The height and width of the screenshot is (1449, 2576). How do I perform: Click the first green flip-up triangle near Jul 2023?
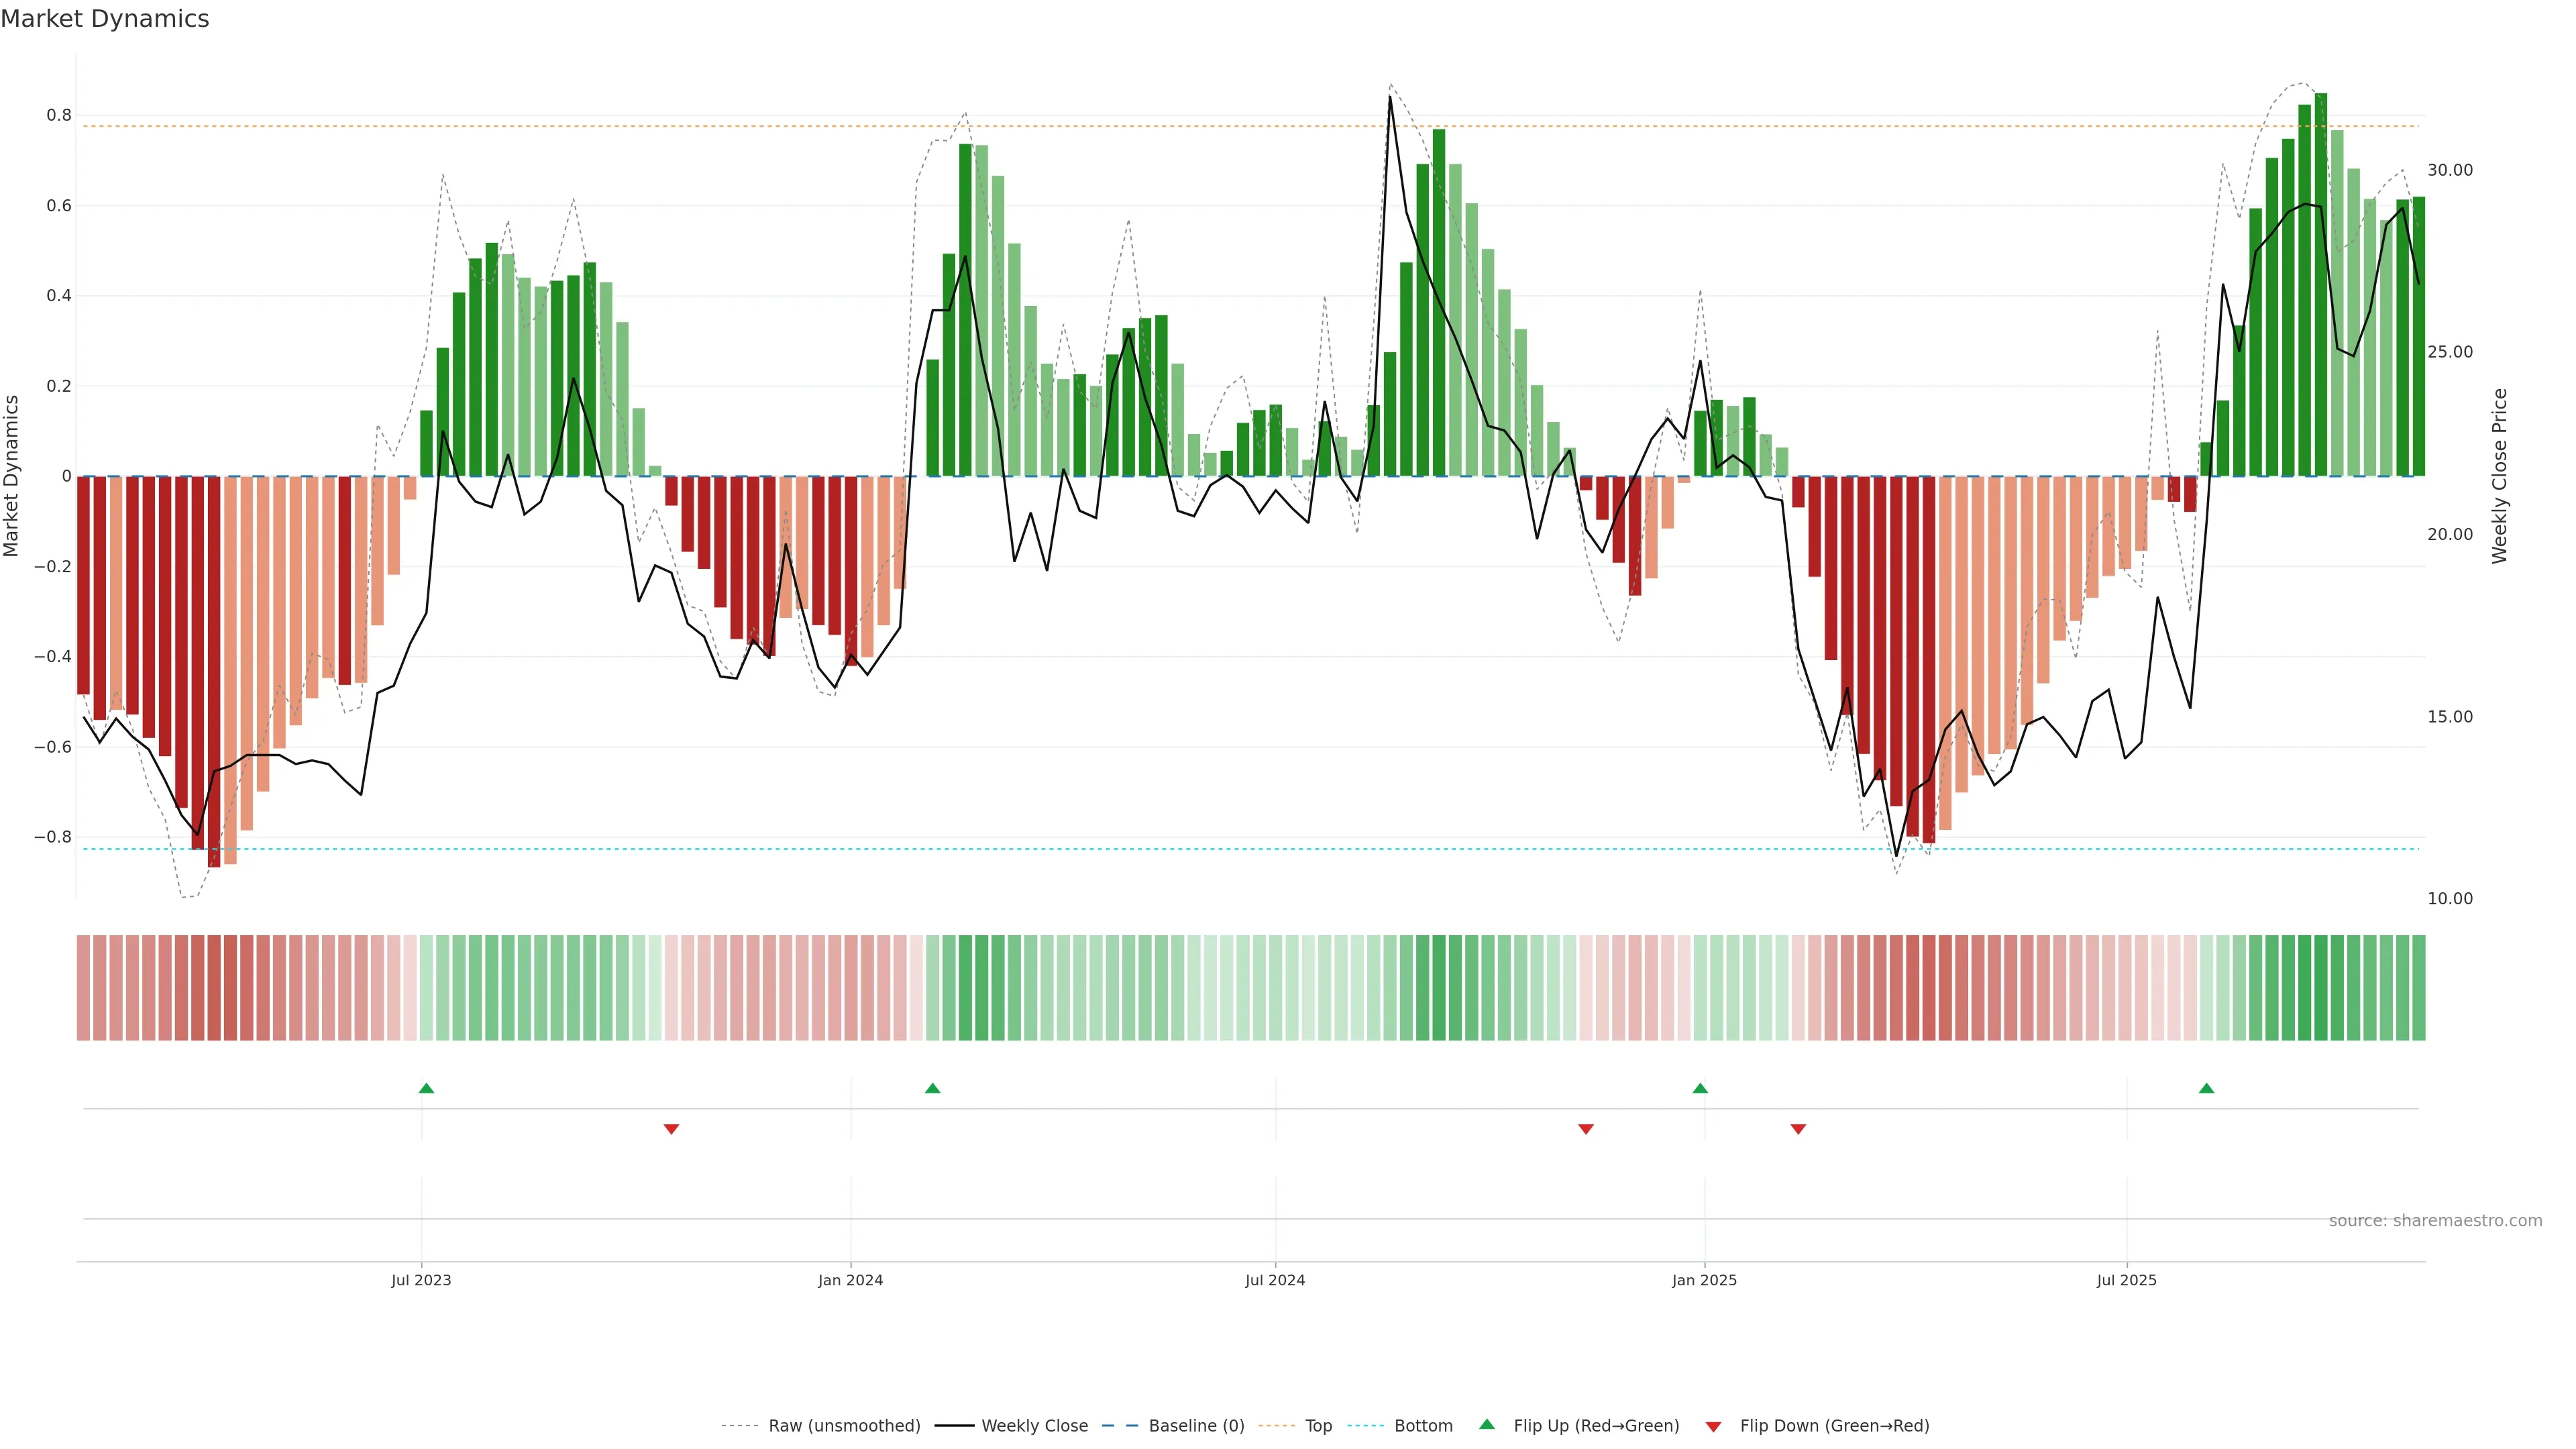tap(426, 1088)
